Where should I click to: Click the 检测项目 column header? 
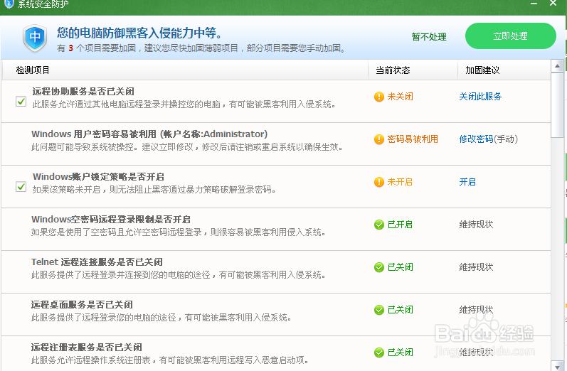click(33, 70)
